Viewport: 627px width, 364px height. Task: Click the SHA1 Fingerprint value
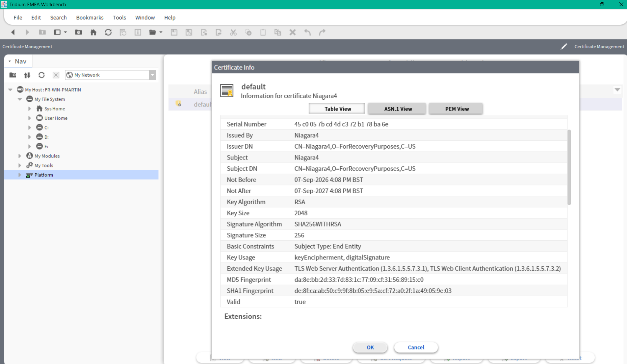(x=373, y=291)
